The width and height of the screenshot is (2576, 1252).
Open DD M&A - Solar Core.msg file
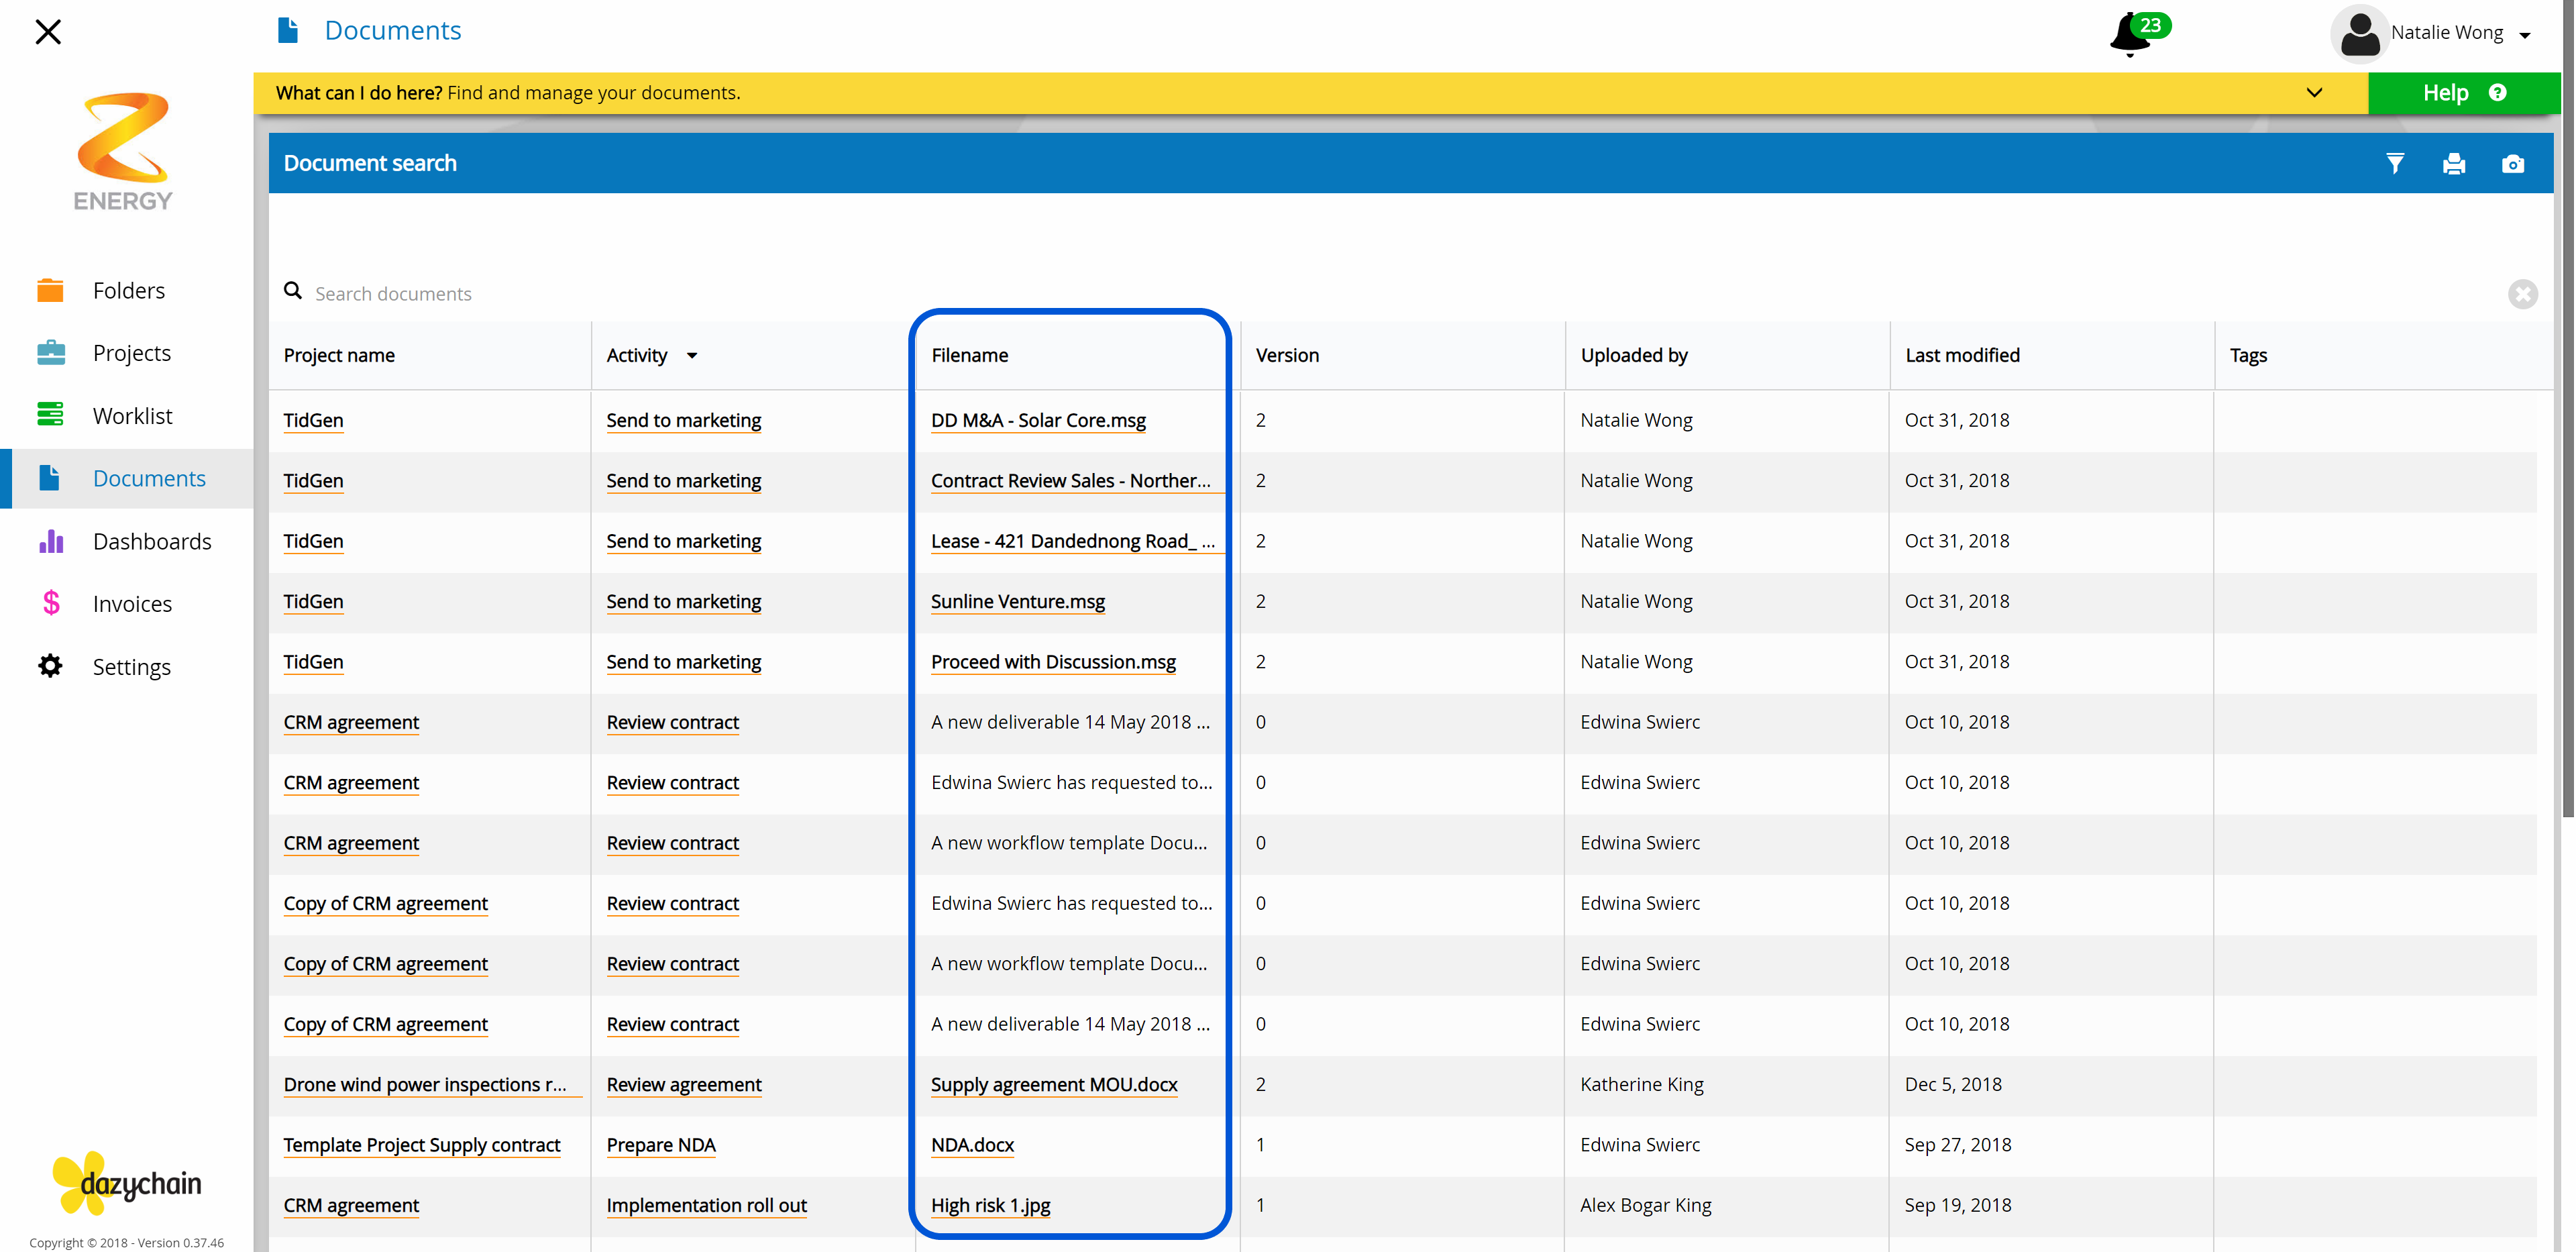click(1038, 421)
